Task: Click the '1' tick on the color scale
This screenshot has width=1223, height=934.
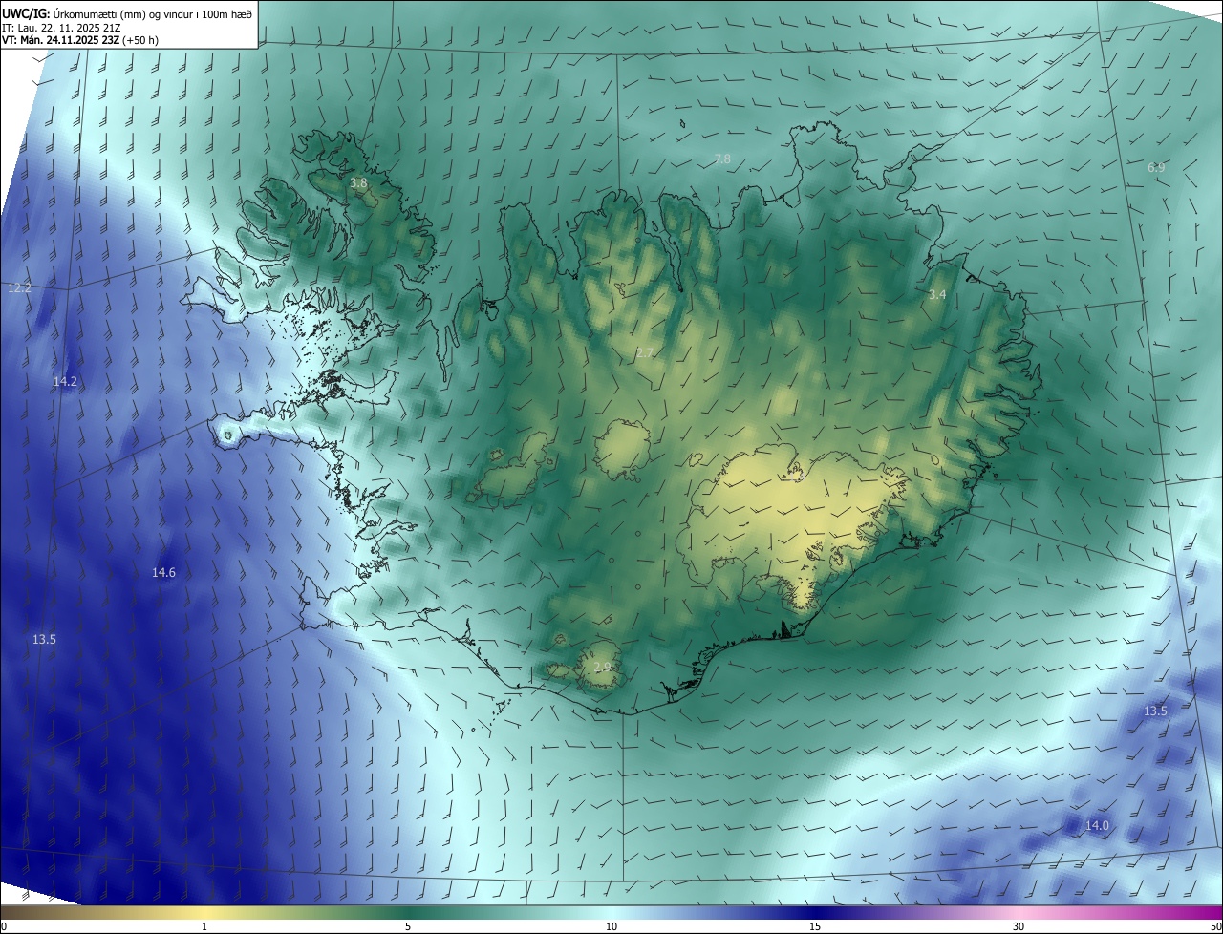Action: tap(204, 926)
